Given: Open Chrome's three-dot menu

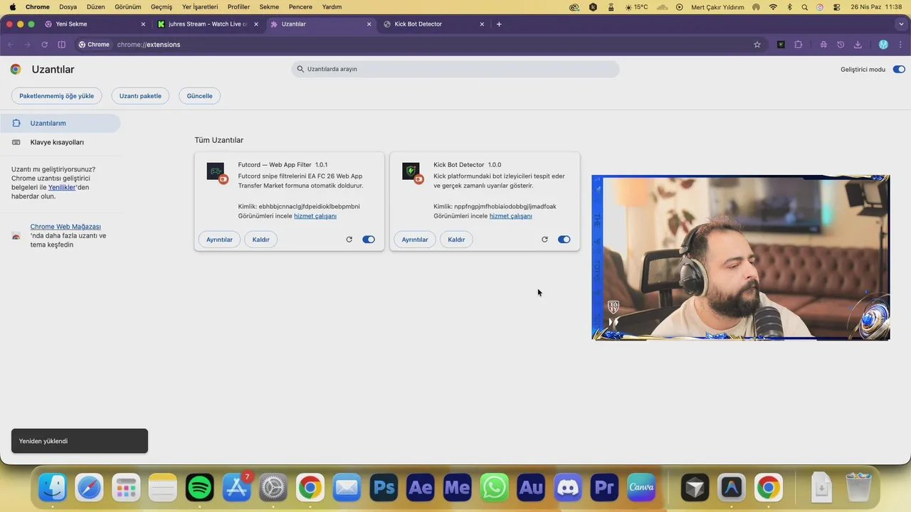Looking at the screenshot, I should 900,44.
